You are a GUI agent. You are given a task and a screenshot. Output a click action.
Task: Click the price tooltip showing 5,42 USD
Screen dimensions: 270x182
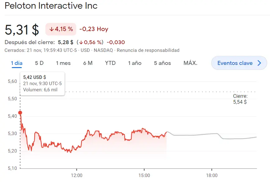pos(42,83)
